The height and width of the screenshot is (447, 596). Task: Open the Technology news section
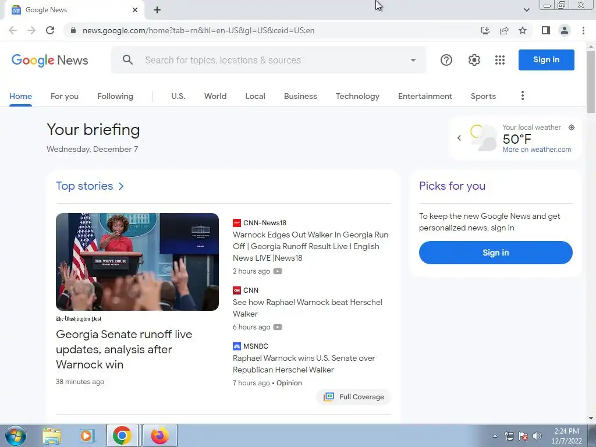click(357, 96)
